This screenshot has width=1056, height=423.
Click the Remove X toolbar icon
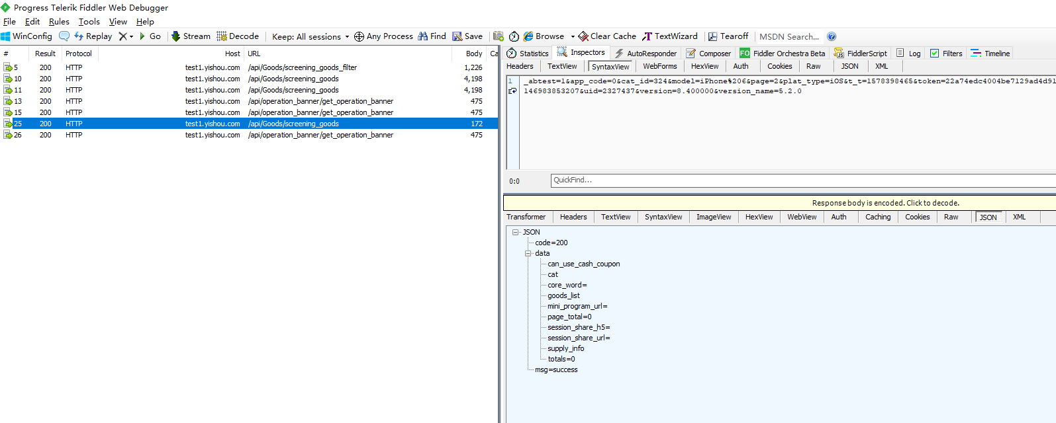tap(122, 36)
